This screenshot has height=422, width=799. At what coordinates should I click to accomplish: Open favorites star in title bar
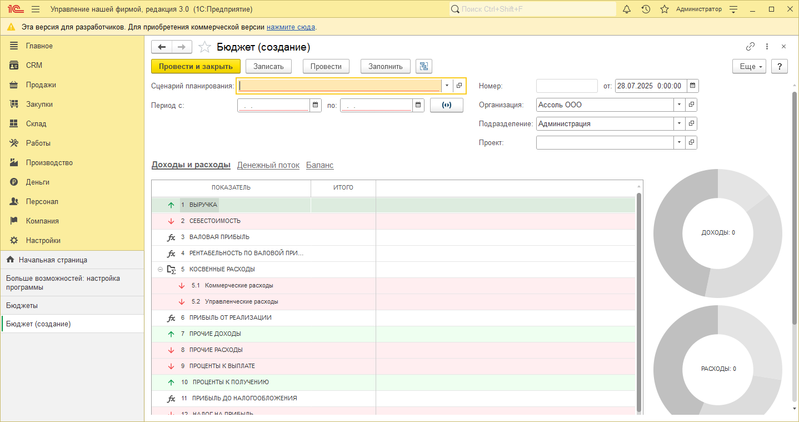[664, 9]
